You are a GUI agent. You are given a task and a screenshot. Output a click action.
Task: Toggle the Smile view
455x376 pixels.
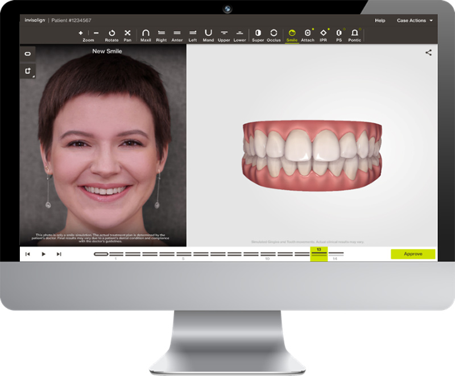pos(292,34)
